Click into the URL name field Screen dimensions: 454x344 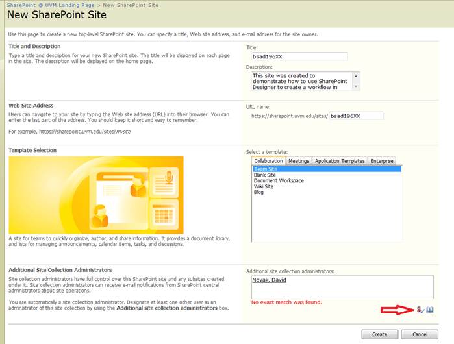click(x=356, y=116)
